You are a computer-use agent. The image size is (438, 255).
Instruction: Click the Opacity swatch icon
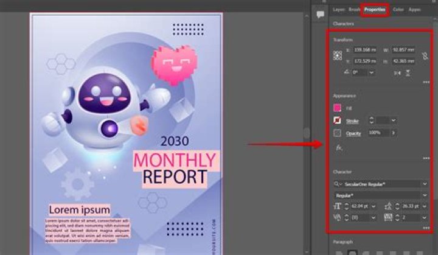coord(337,133)
